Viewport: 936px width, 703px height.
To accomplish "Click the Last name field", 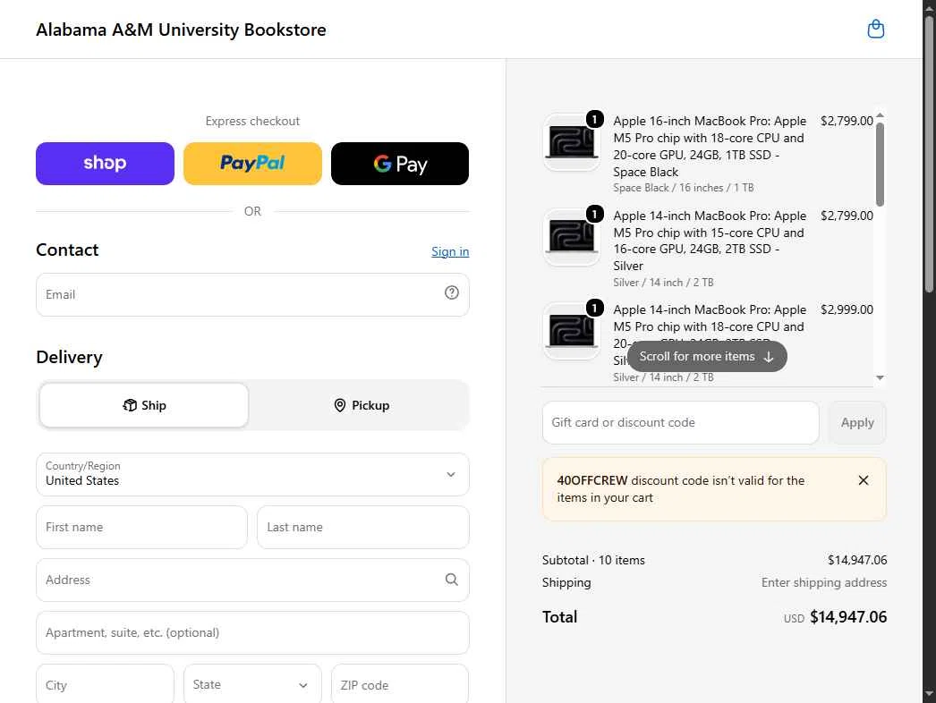I will [x=363, y=528].
